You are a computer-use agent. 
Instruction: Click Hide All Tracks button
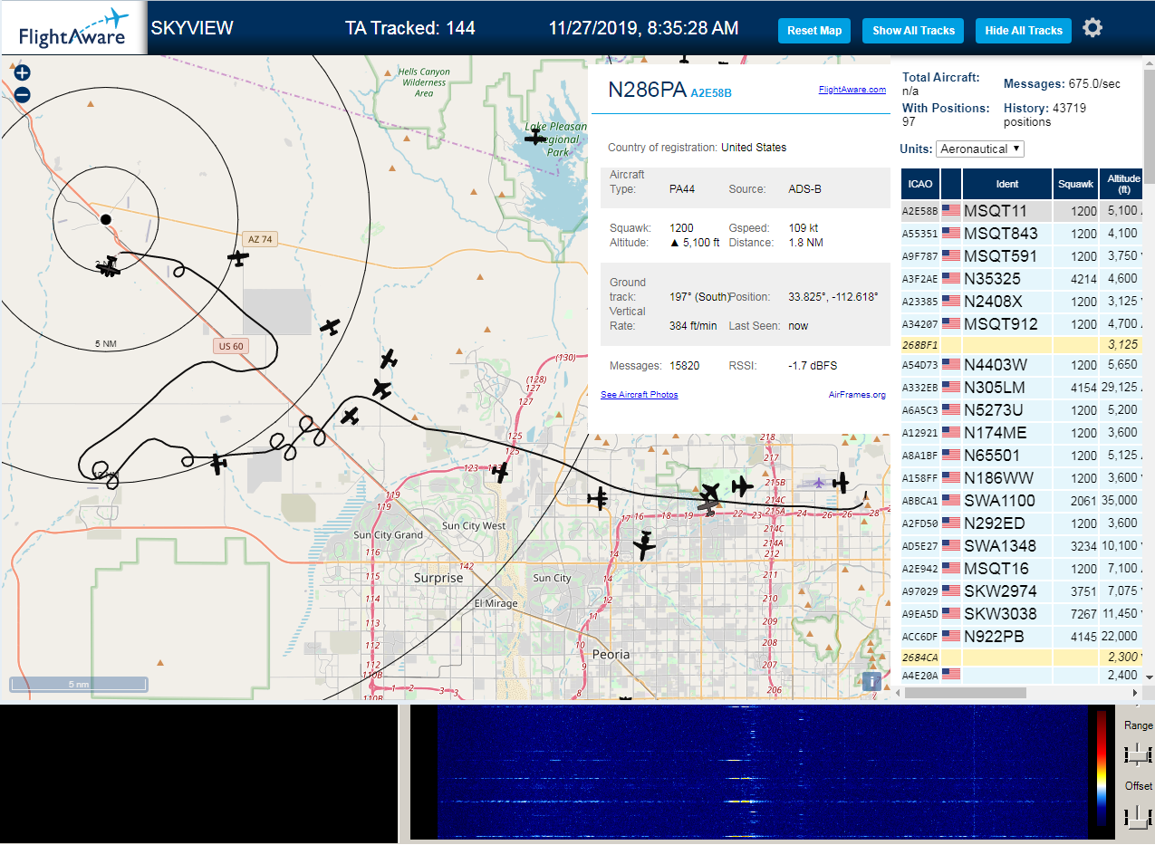pos(1024,30)
